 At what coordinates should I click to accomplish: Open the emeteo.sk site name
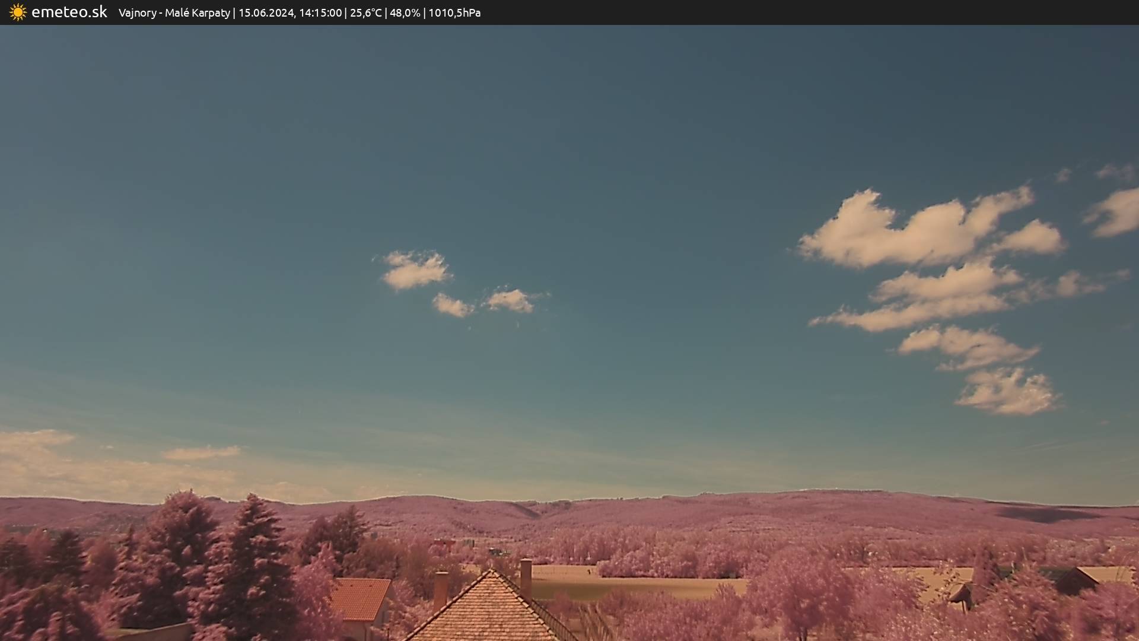pyautogui.click(x=69, y=12)
